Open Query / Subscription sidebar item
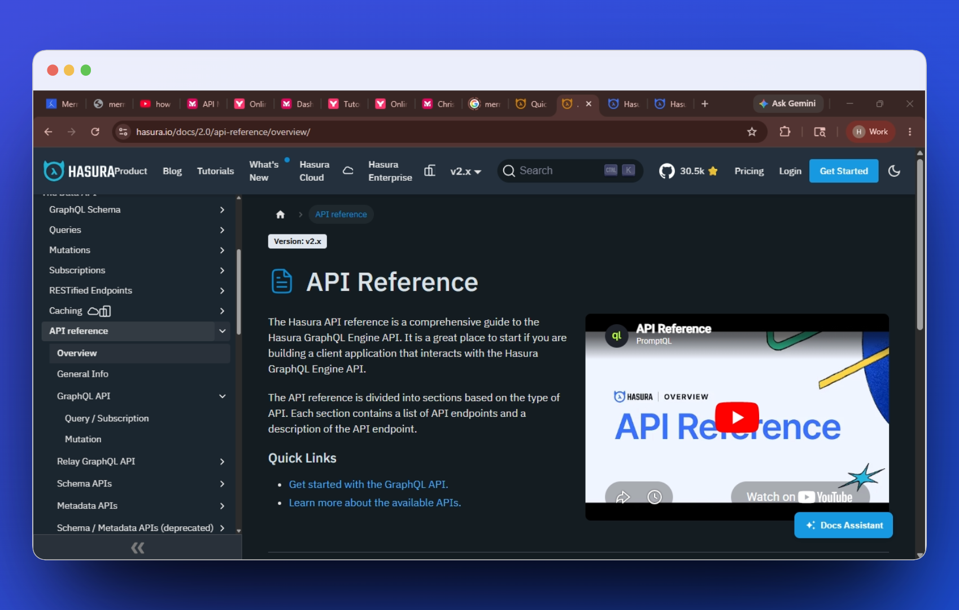This screenshot has height=610, width=959. click(x=107, y=419)
